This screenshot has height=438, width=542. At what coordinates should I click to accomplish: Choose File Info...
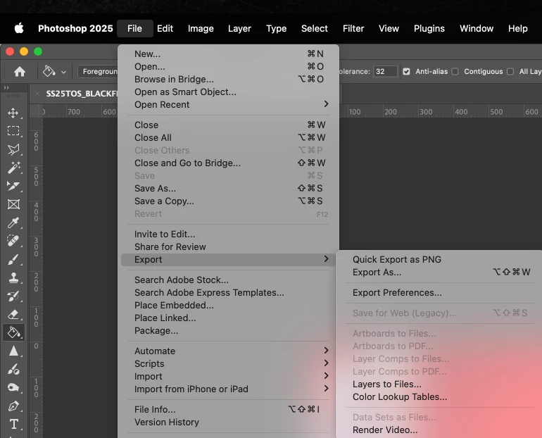tap(228, 410)
